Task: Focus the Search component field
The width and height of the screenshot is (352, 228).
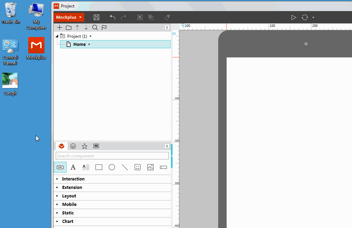Action: click(x=112, y=156)
